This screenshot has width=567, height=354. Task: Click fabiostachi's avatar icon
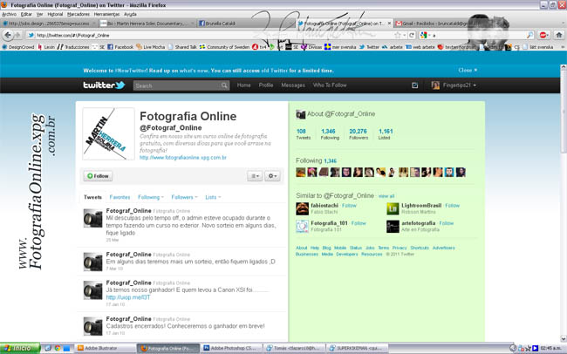click(302, 208)
